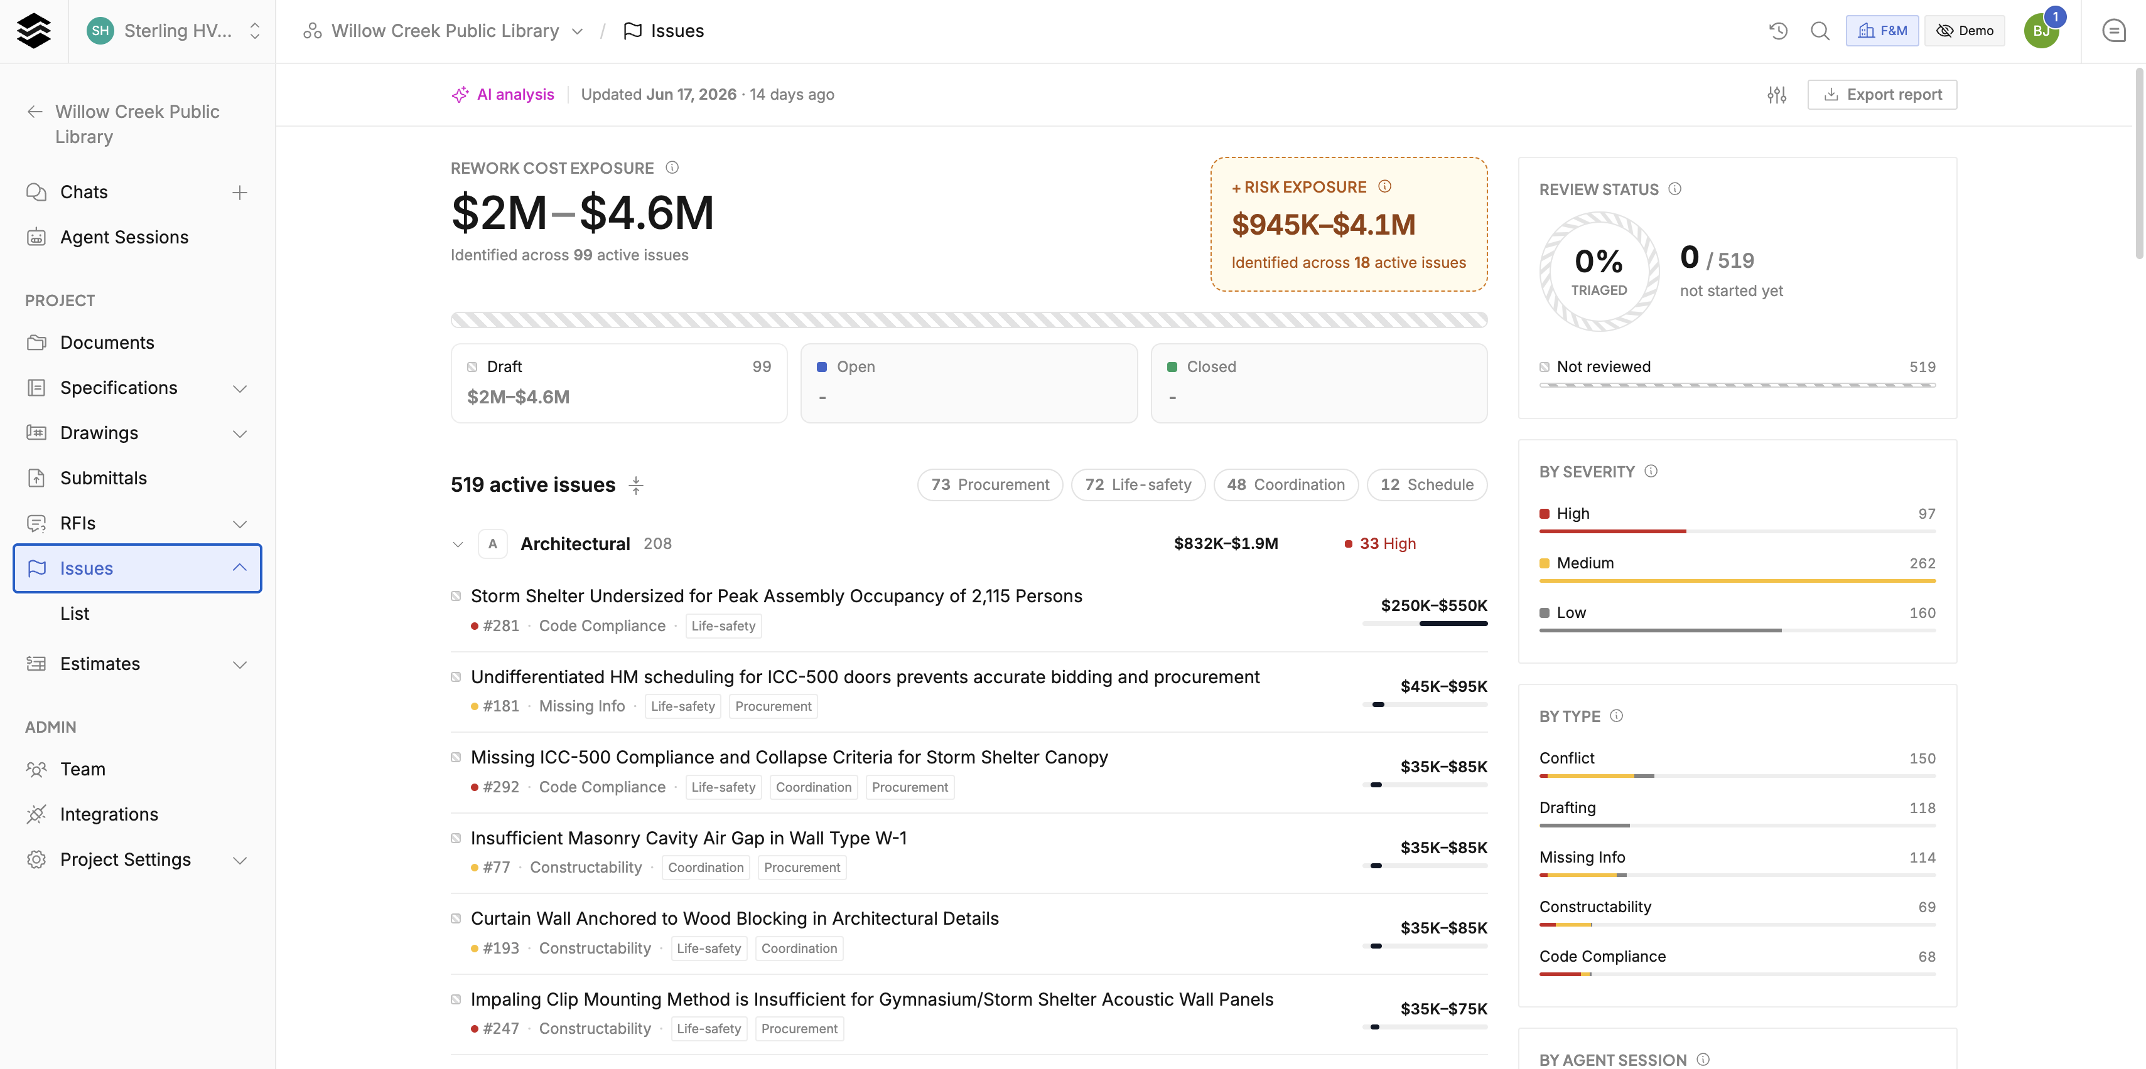
Task: Click the stacked layers app logo
Action: [33, 31]
